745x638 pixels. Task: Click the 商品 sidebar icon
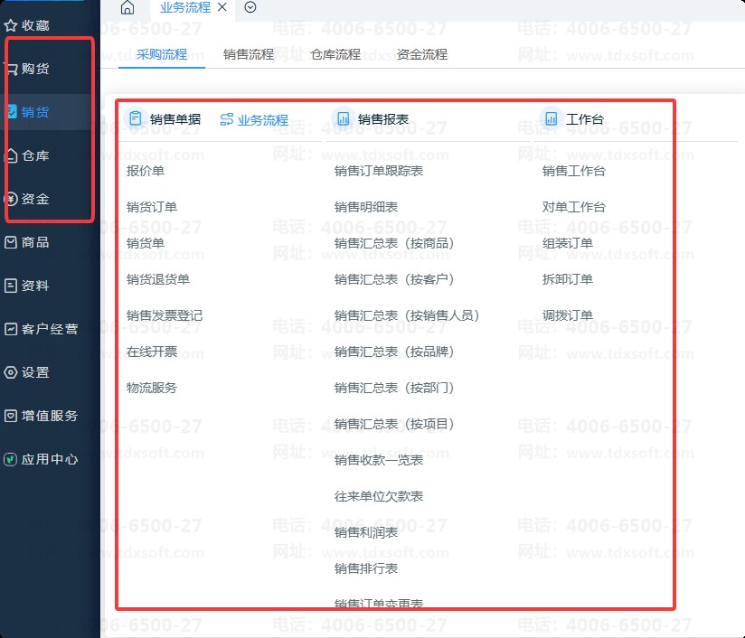click(x=11, y=242)
